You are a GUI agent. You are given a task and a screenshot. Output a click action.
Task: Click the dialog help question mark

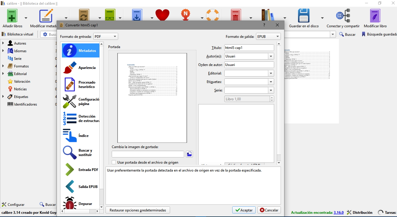[264, 25]
